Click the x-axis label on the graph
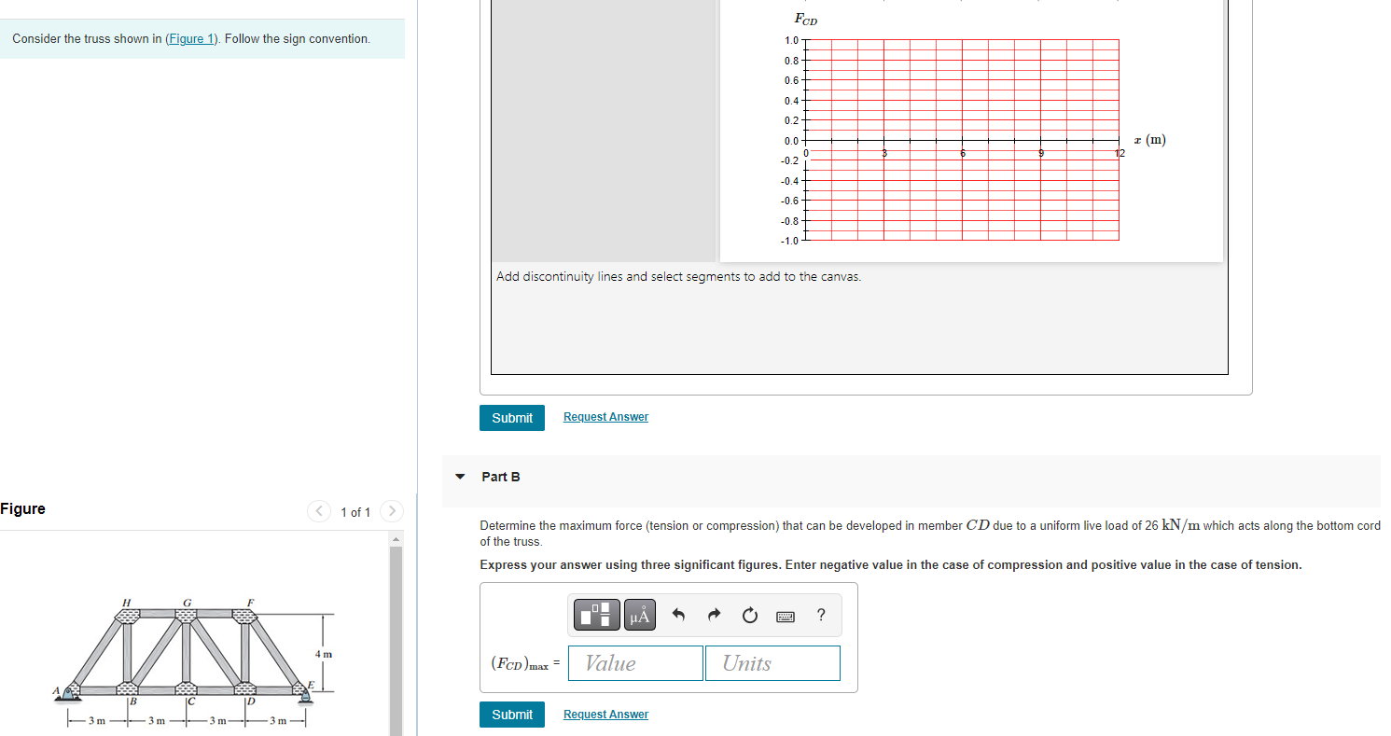The image size is (1391, 736). click(1150, 139)
